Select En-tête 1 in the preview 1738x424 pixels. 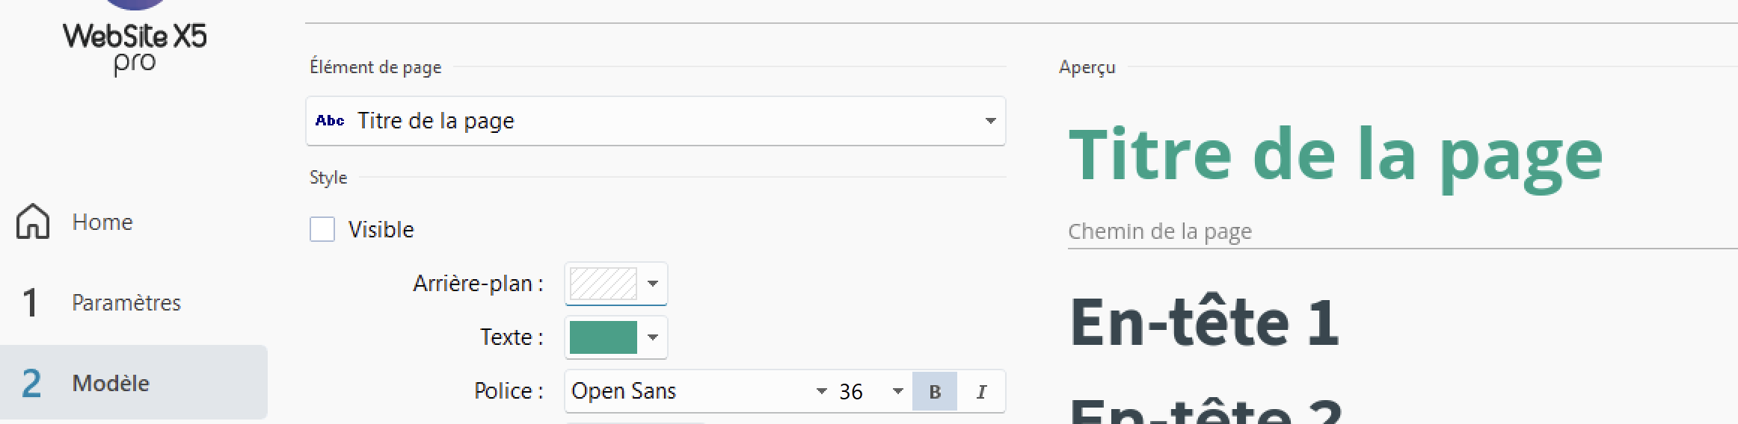pyautogui.click(x=1205, y=322)
